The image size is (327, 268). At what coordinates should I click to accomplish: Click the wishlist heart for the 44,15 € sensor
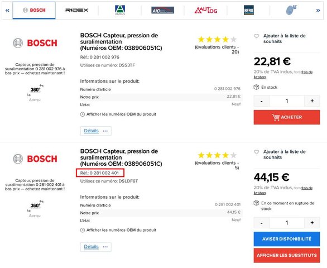pyautogui.click(x=257, y=152)
